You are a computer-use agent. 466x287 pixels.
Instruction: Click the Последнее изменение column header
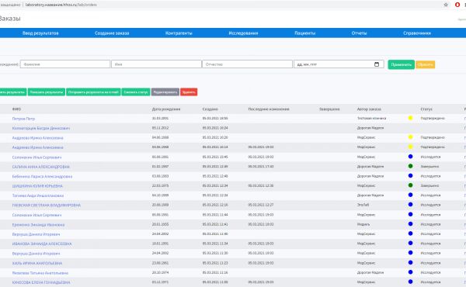269,109
